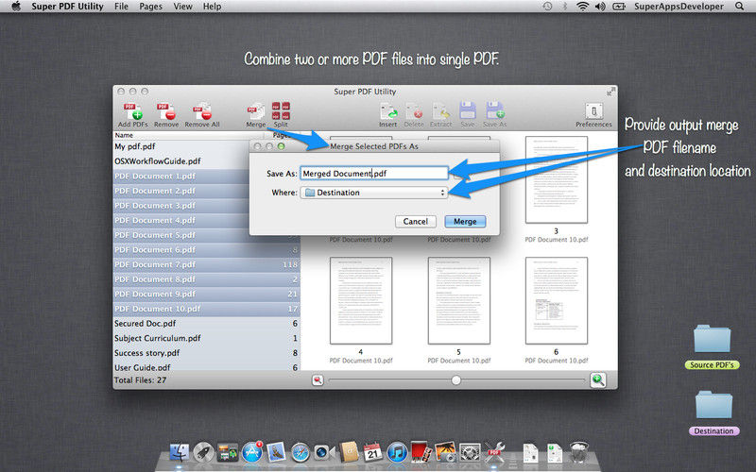Select PDF Document 7.pdf row
The width and height of the screenshot is (756, 472).
click(x=206, y=265)
